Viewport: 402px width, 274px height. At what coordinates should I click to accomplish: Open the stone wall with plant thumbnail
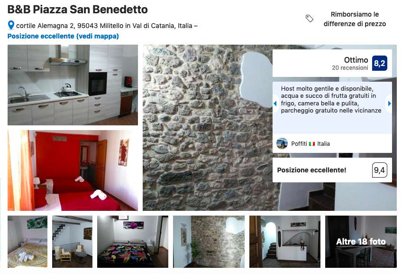pos(209,242)
